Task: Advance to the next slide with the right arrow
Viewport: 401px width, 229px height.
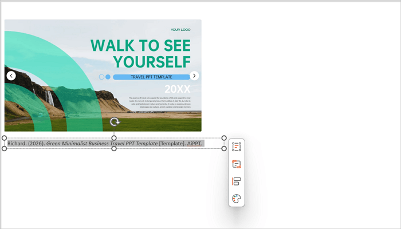Action: coord(194,76)
